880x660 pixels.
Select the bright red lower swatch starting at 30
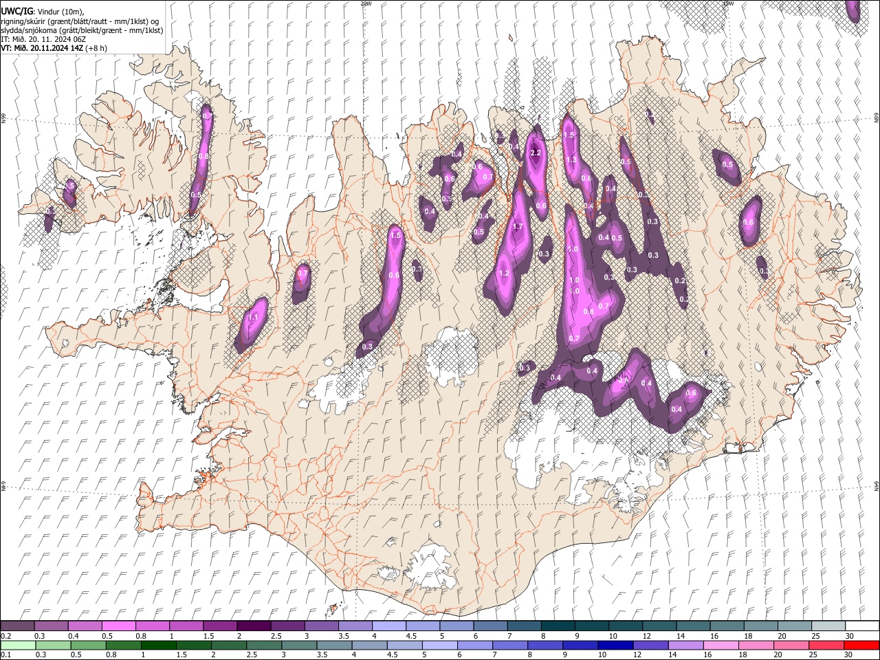click(861, 645)
